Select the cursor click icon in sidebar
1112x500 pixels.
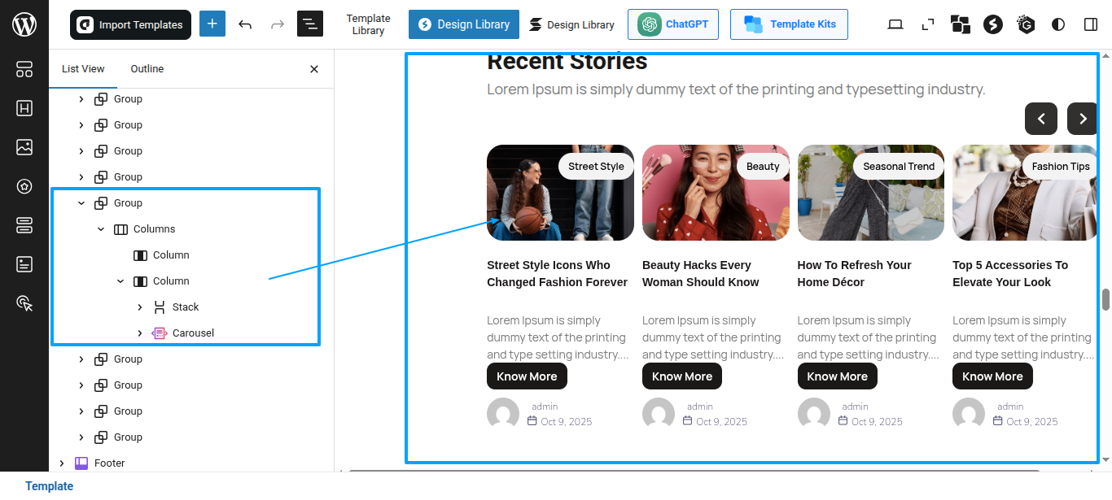[24, 303]
